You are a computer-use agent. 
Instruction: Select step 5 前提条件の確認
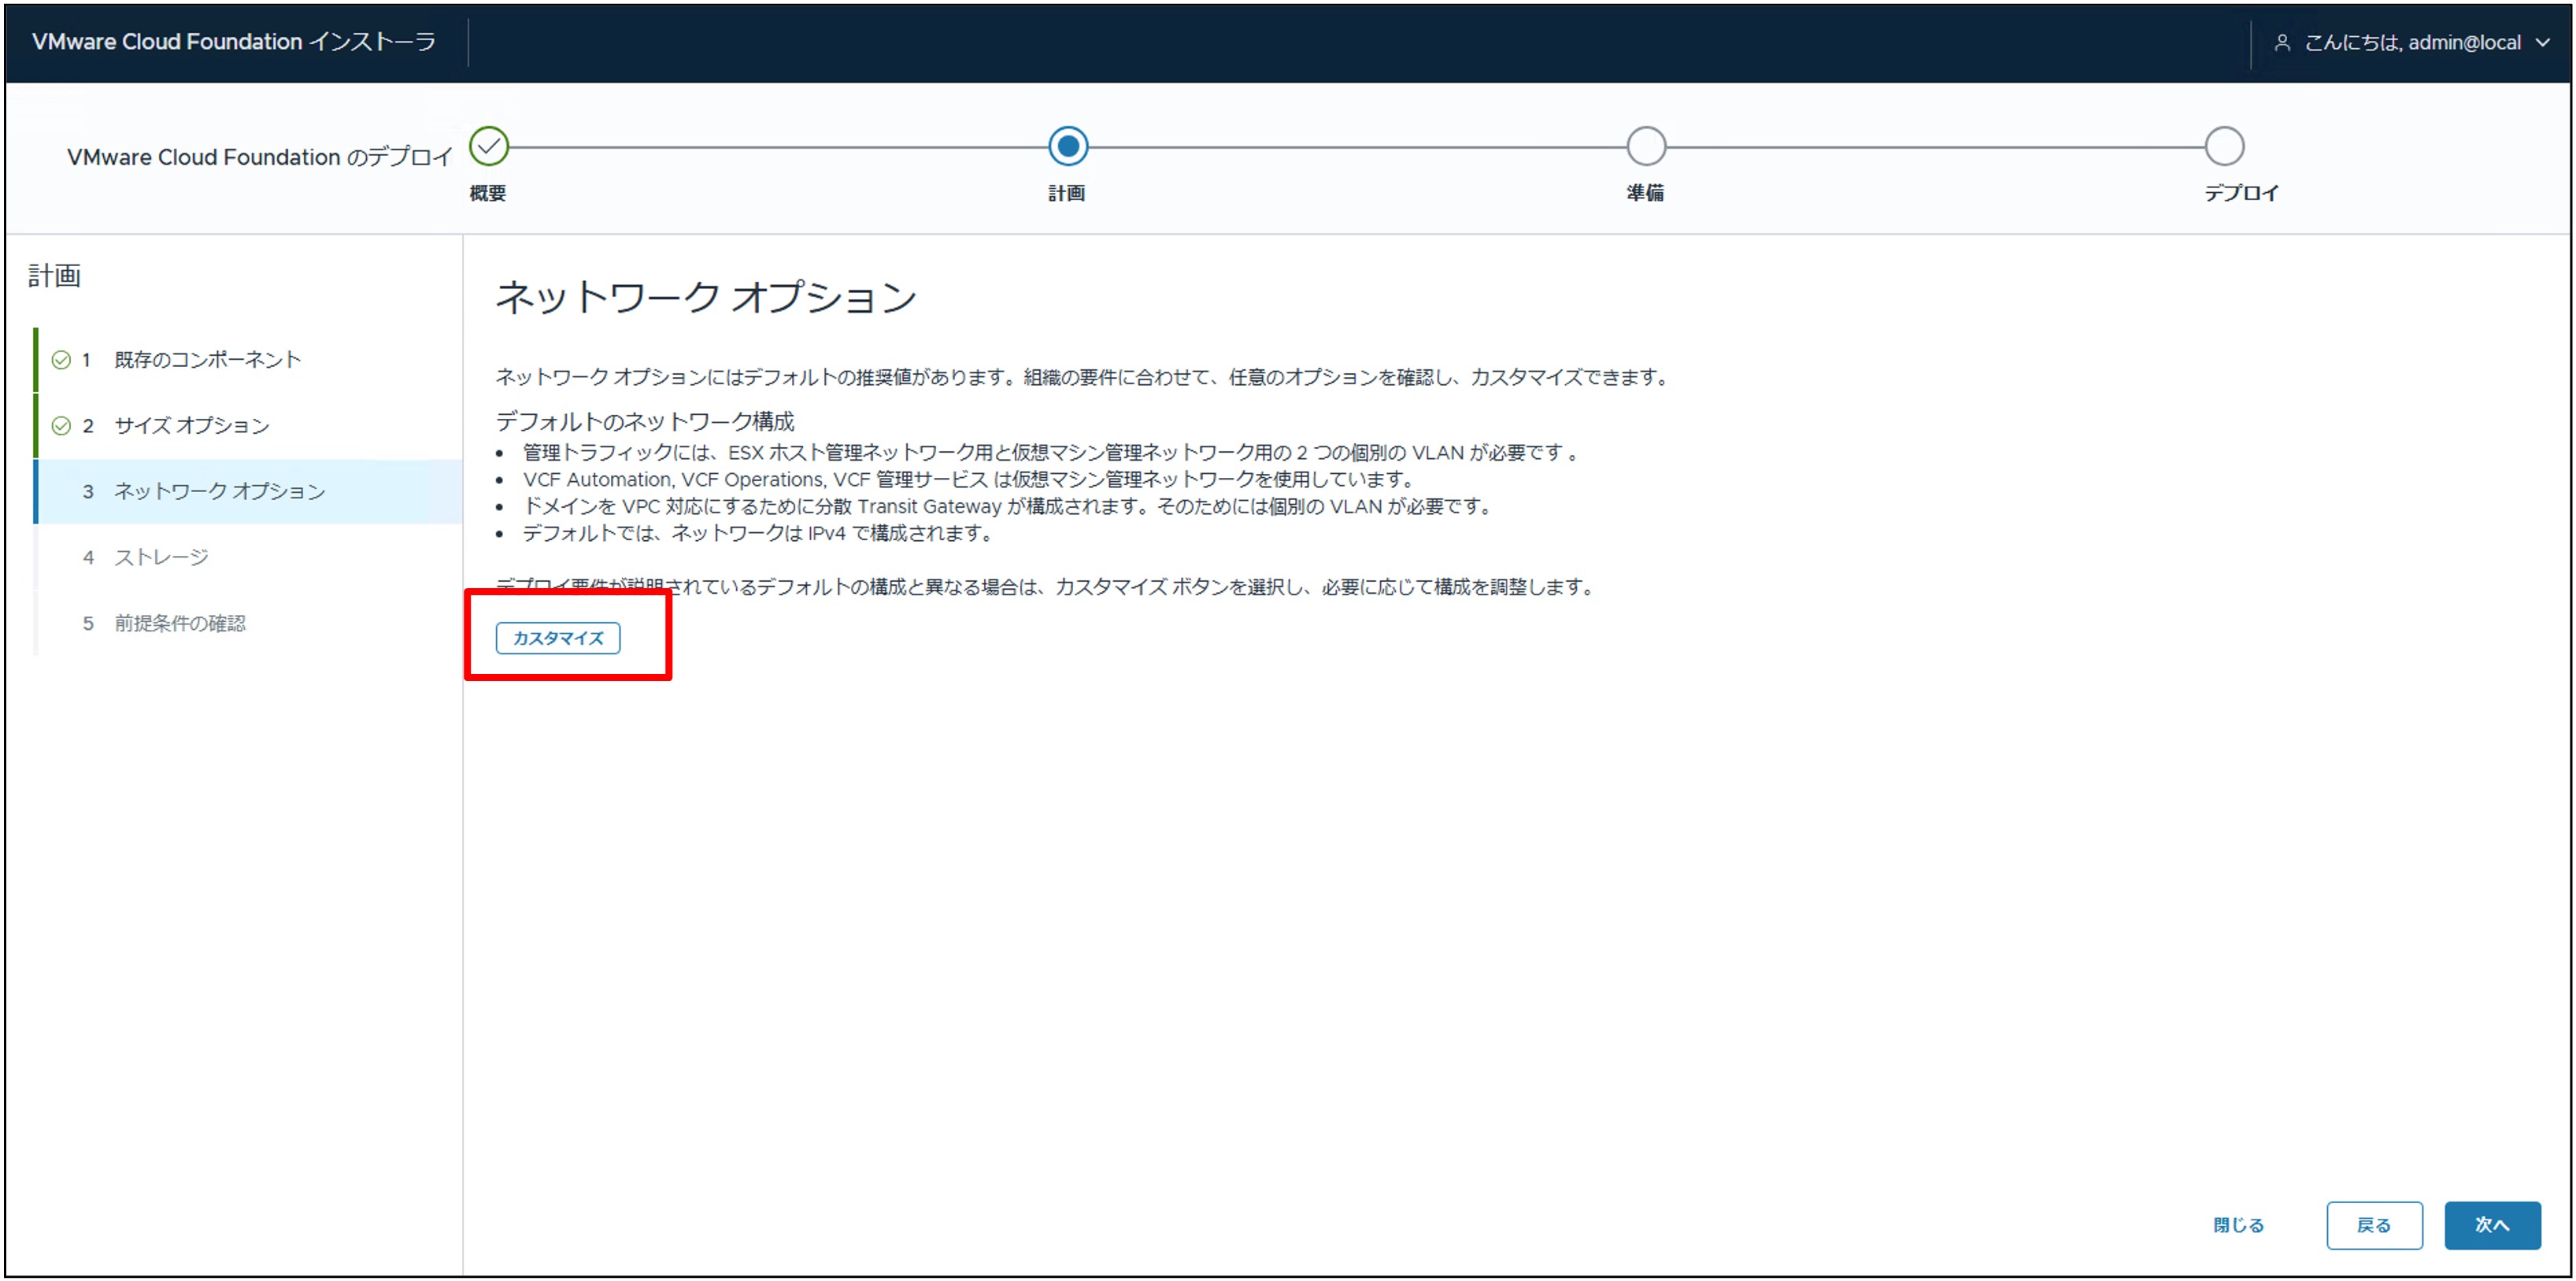coord(248,623)
